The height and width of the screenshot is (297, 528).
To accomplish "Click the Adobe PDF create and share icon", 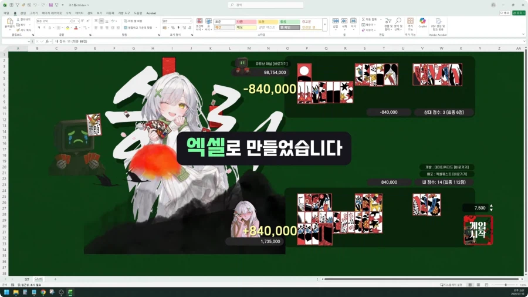I will point(438,21).
